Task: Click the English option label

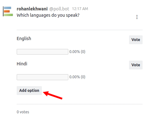Action: click(24, 39)
